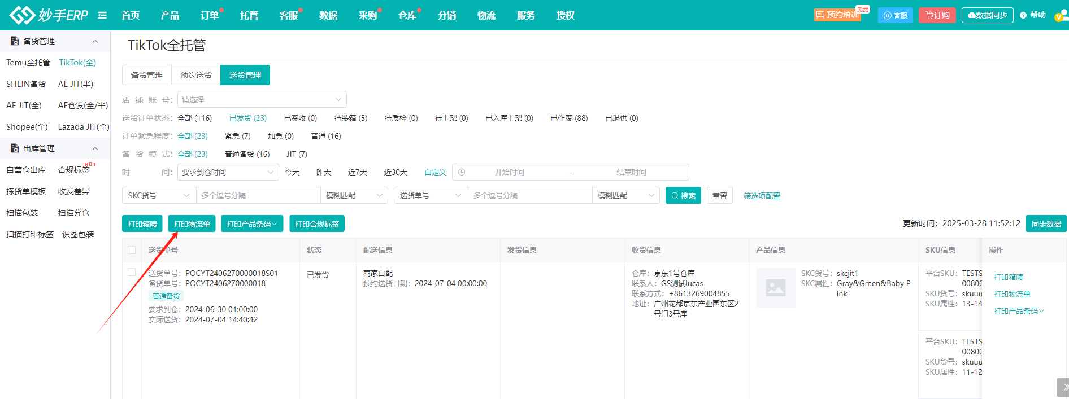Open 授权 in top navigation
Image resolution: width=1069 pixels, height=399 pixels.
pos(566,15)
